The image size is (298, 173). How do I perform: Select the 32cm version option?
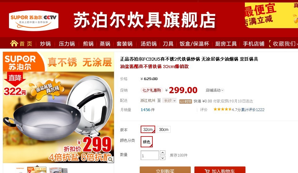pos(148,129)
